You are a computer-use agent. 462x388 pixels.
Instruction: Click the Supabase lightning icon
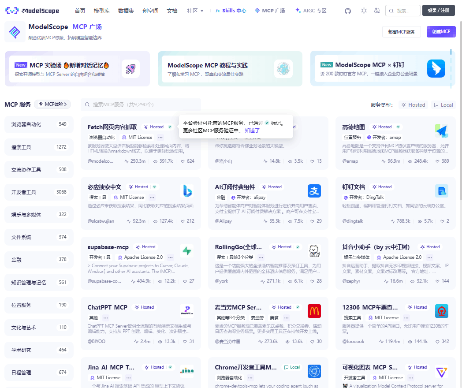(x=187, y=251)
